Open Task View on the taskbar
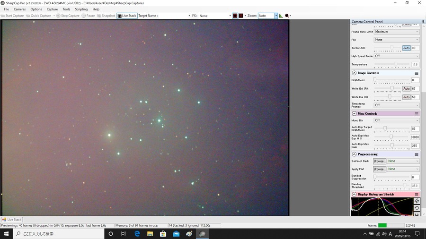The height and width of the screenshot is (239, 426). pyautogui.click(x=124, y=234)
